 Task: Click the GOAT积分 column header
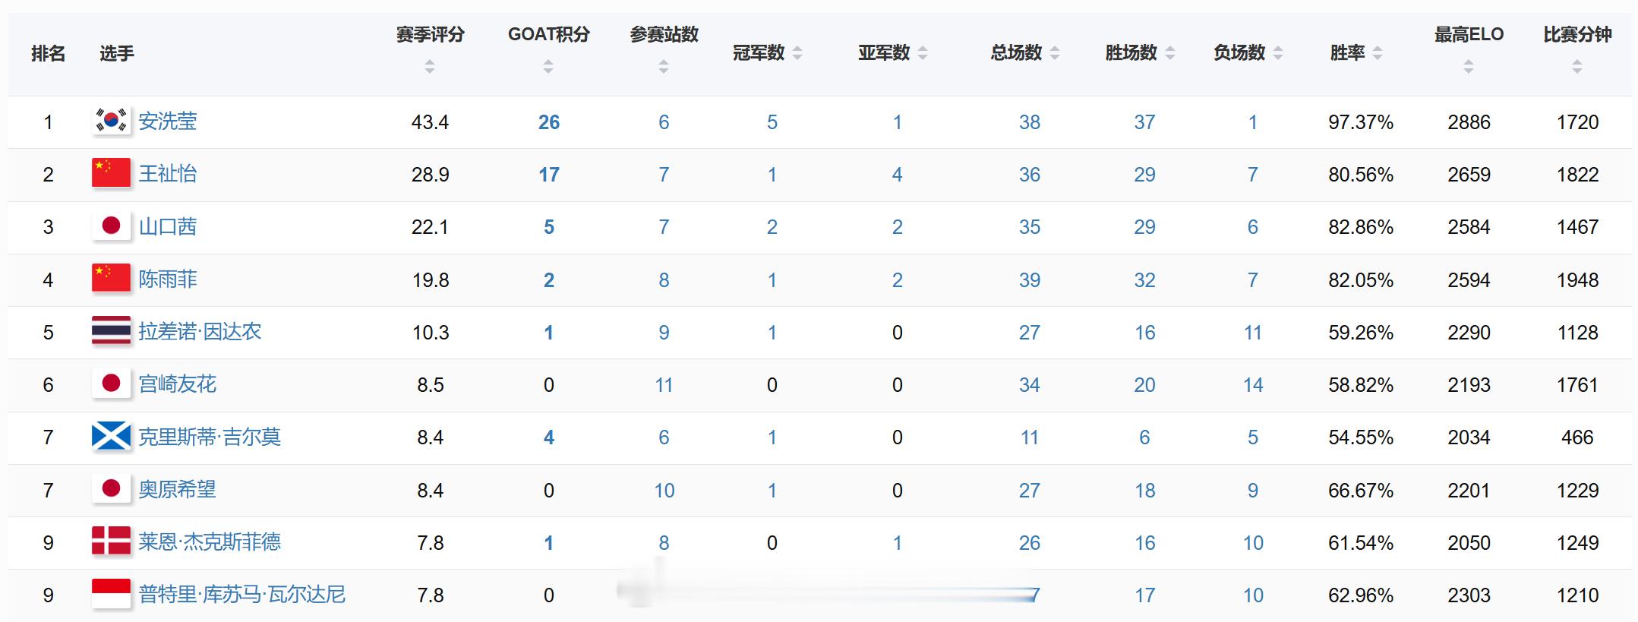point(548,34)
